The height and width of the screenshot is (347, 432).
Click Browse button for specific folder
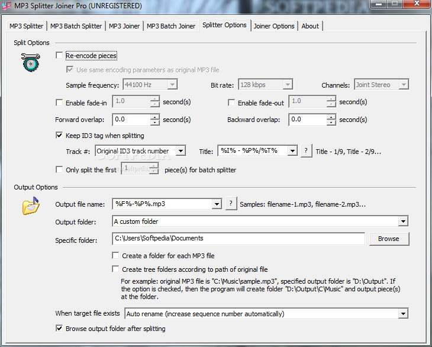click(x=389, y=239)
